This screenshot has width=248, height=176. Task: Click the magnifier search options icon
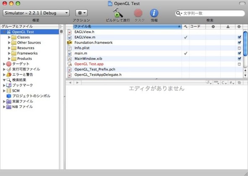pos(179,13)
